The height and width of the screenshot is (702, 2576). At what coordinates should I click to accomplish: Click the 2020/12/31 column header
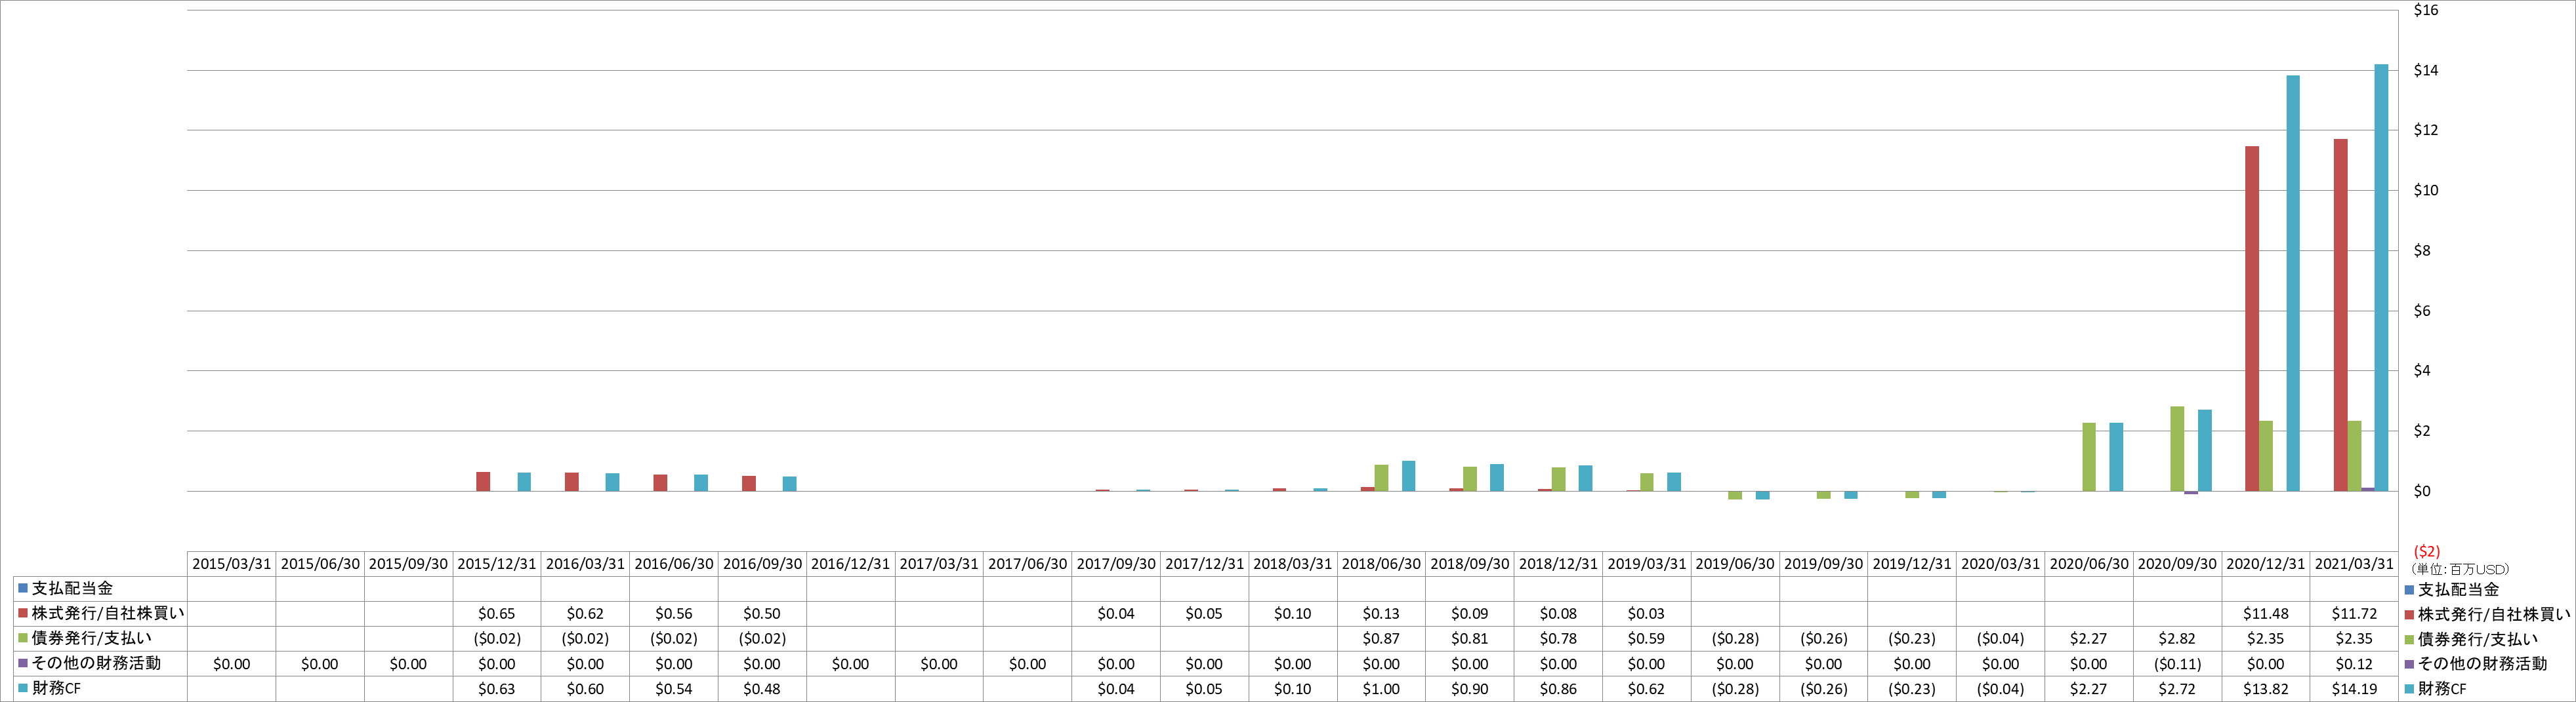pyautogui.click(x=2265, y=564)
